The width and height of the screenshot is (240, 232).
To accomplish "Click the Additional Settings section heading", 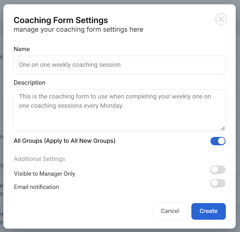I will 39,159.
